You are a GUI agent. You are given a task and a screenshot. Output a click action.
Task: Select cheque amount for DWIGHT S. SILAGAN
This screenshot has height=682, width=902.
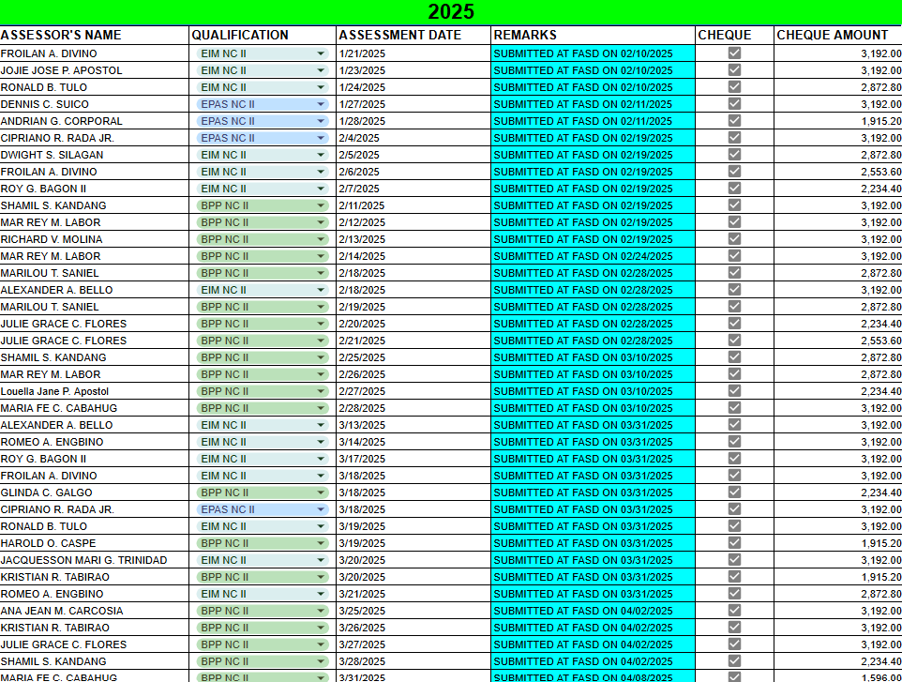click(838, 155)
